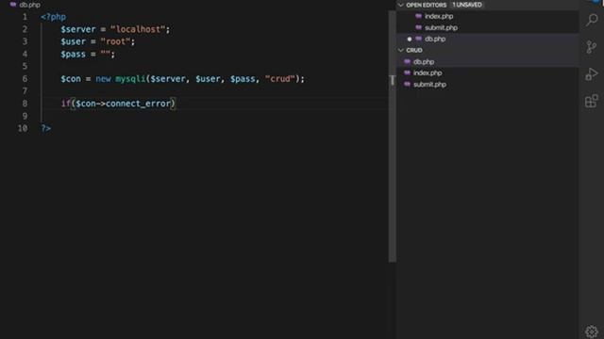Click the mysqli keyword on line 6
Viewport: 604px width, 339px height.
[x=130, y=79]
